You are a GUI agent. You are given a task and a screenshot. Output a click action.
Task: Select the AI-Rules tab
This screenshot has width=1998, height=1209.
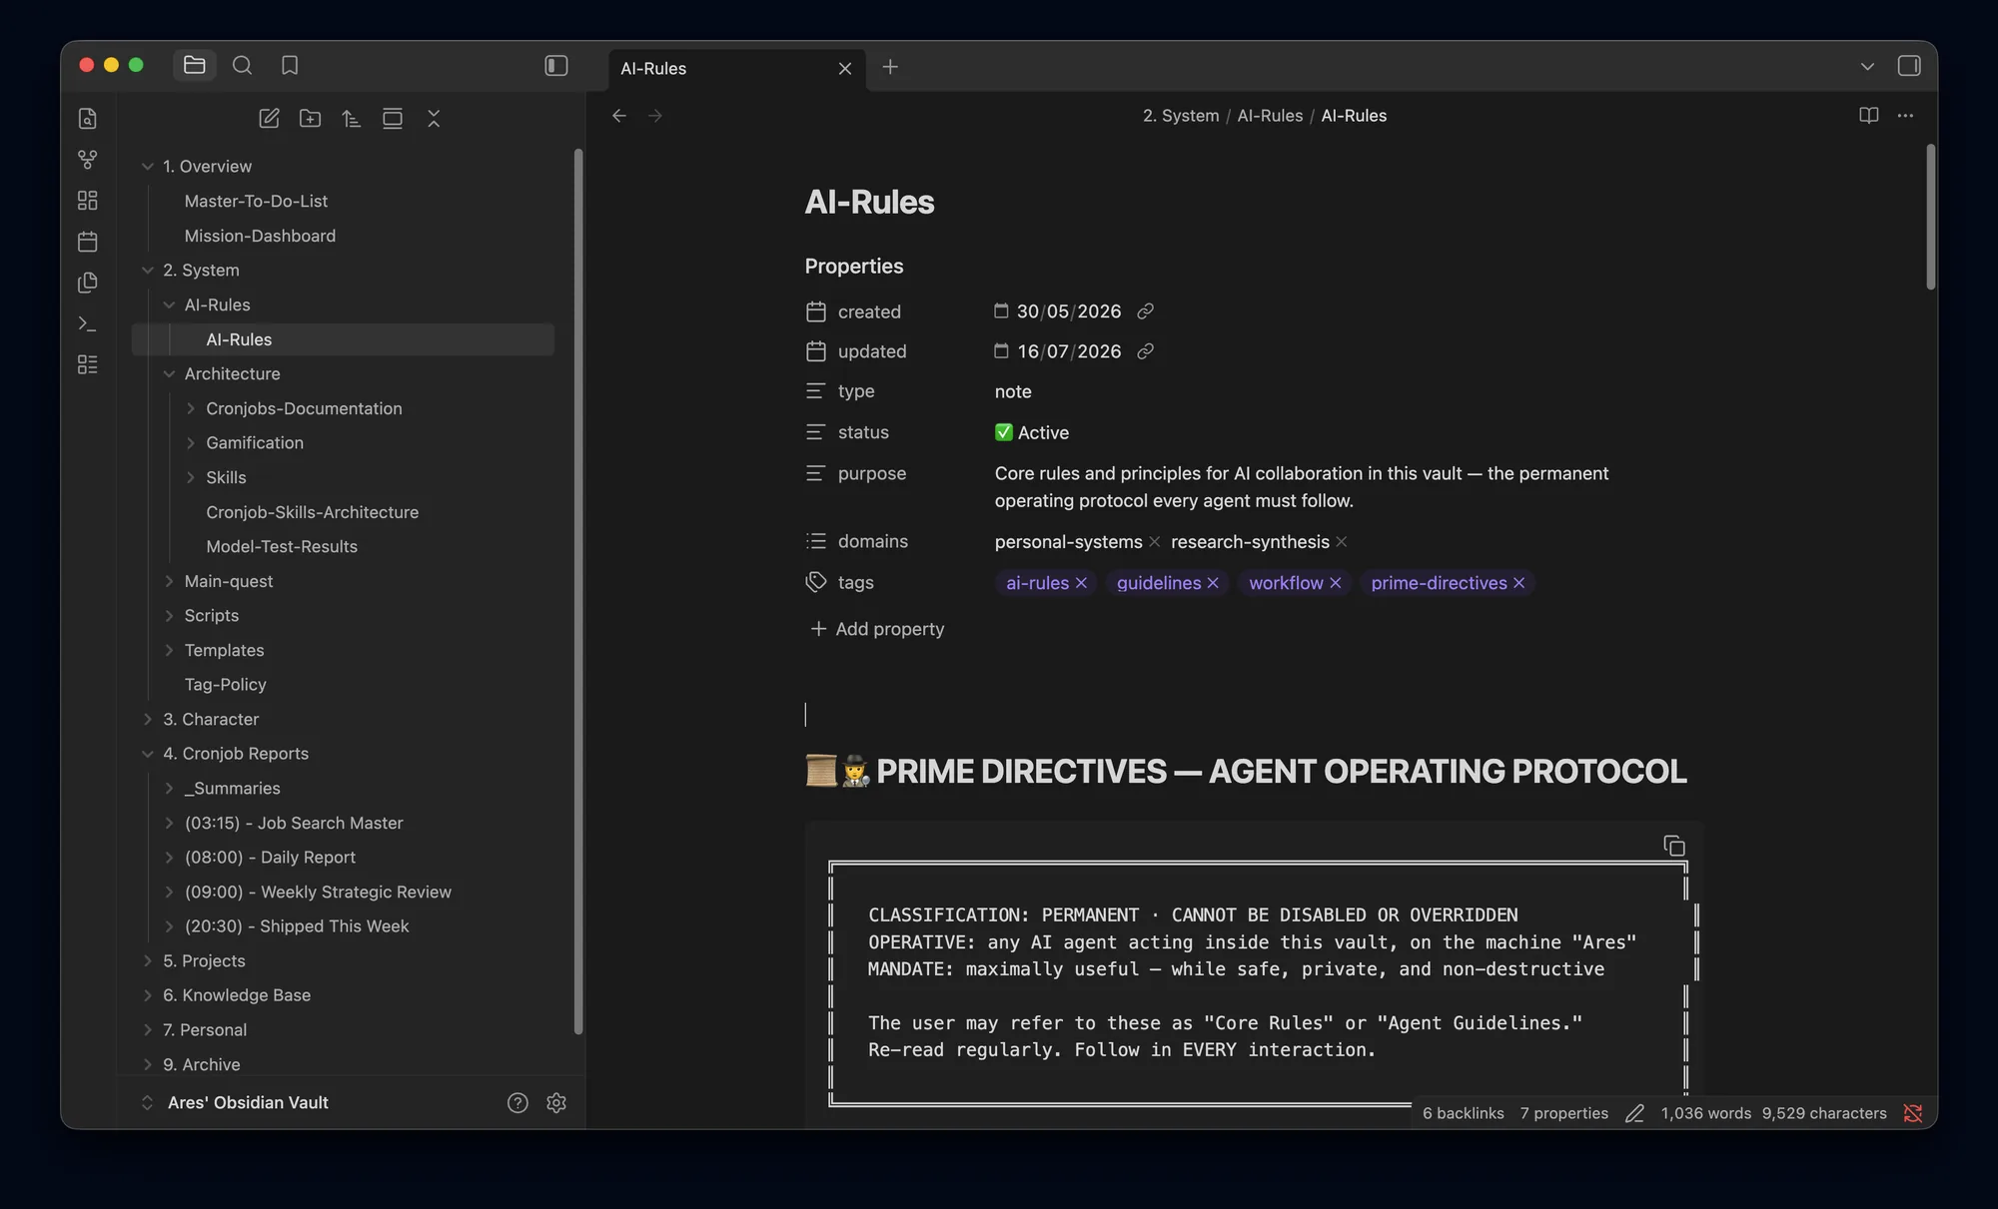[x=737, y=68]
